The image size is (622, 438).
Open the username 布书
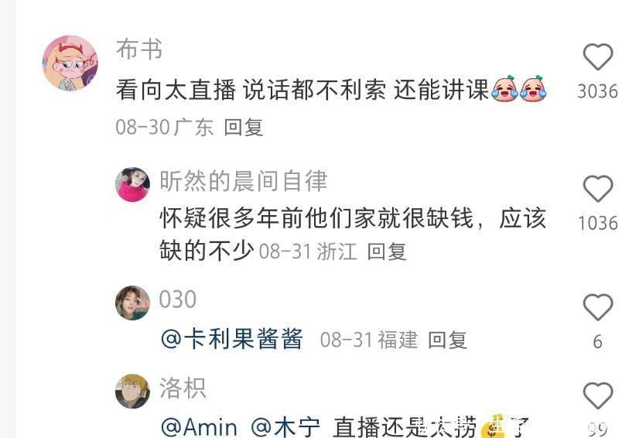tap(139, 50)
